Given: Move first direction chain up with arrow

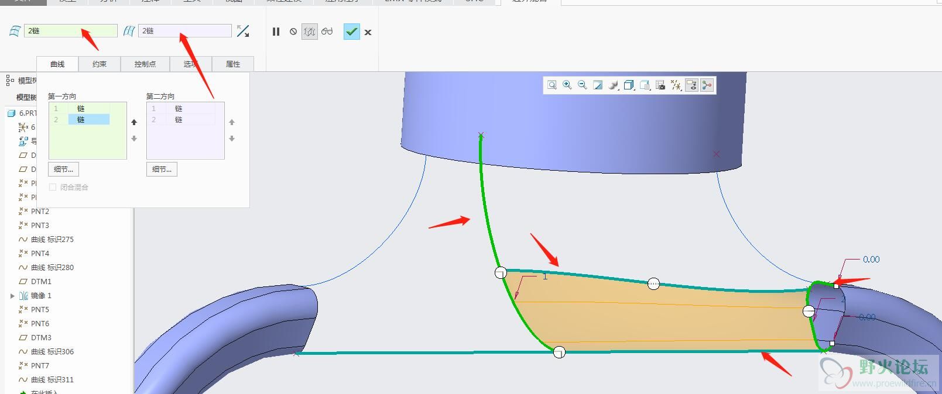Looking at the screenshot, I should (134, 122).
